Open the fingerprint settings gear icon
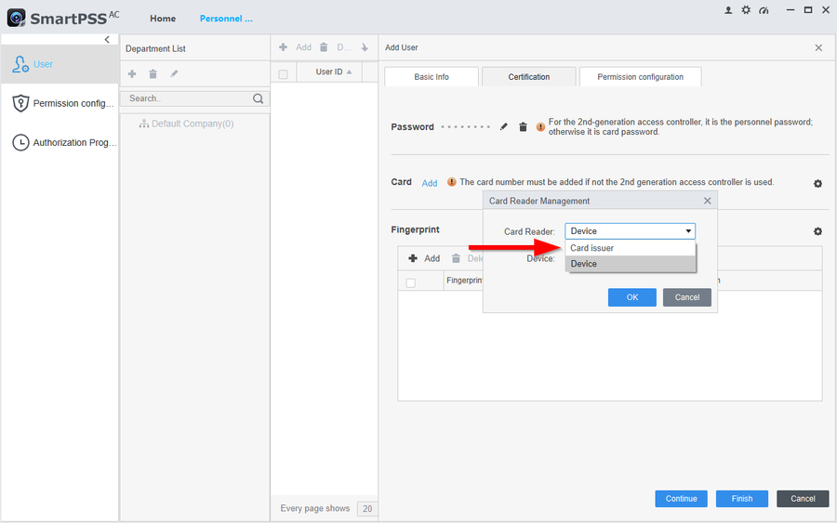This screenshot has height=523, width=837. (817, 231)
